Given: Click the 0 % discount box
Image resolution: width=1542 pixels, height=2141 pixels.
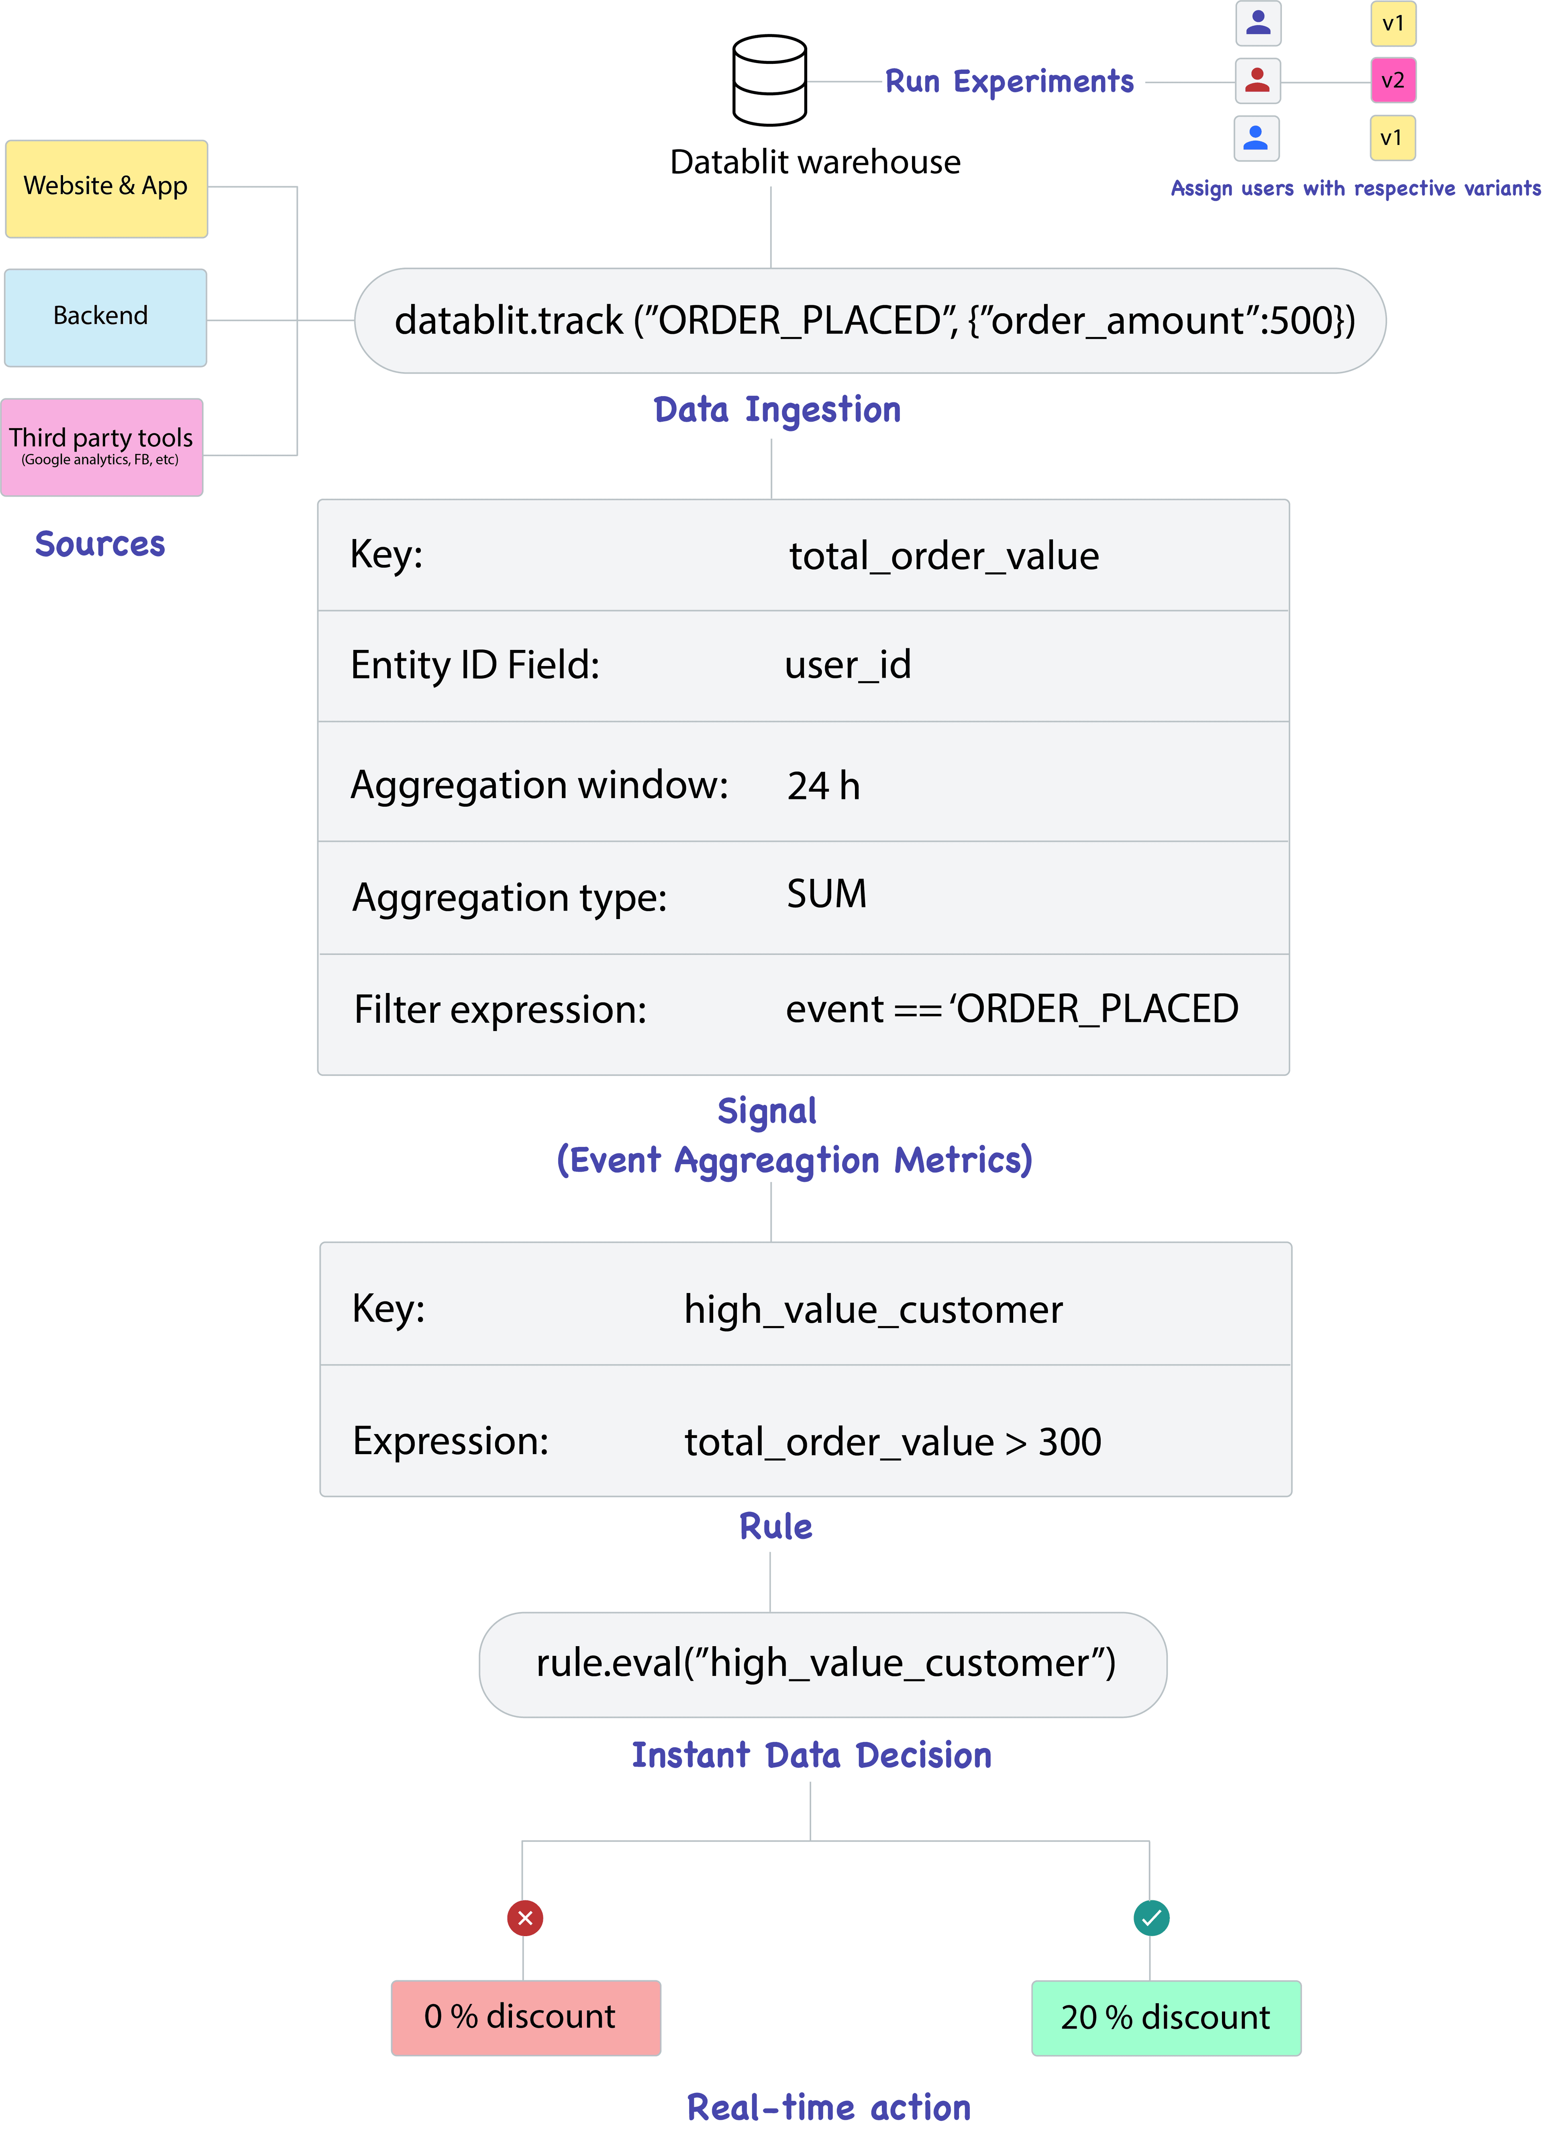Looking at the screenshot, I should (526, 2017).
